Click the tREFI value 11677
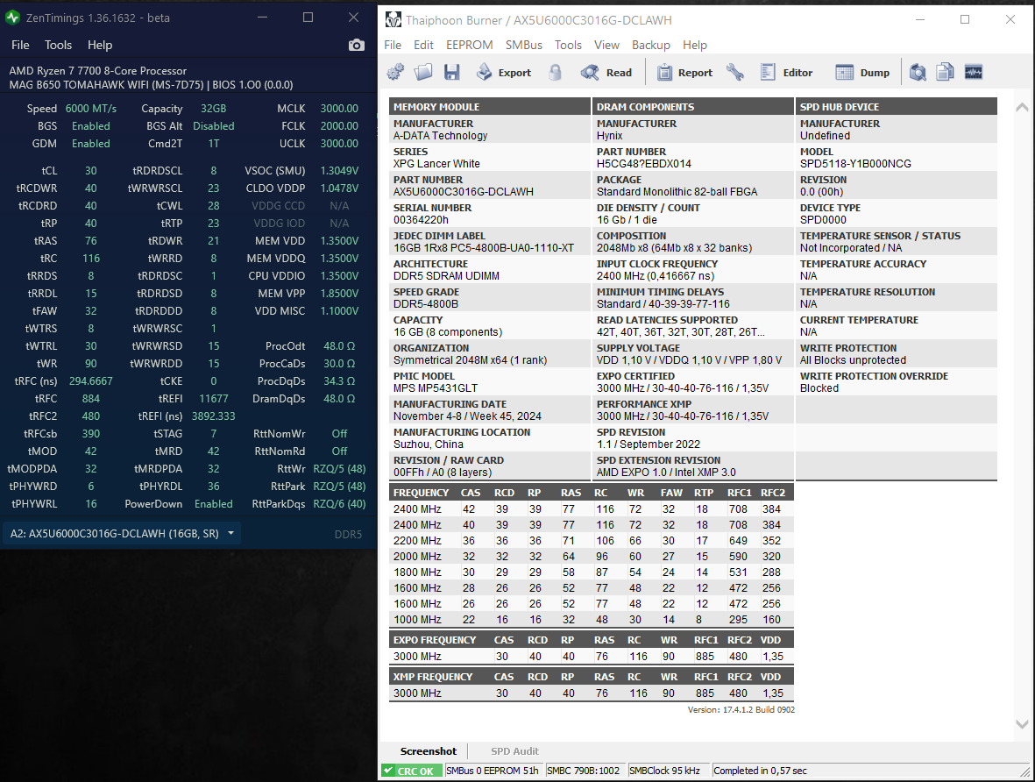This screenshot has height=782, width=1035. pyautogui.click(x=214, y=399)
